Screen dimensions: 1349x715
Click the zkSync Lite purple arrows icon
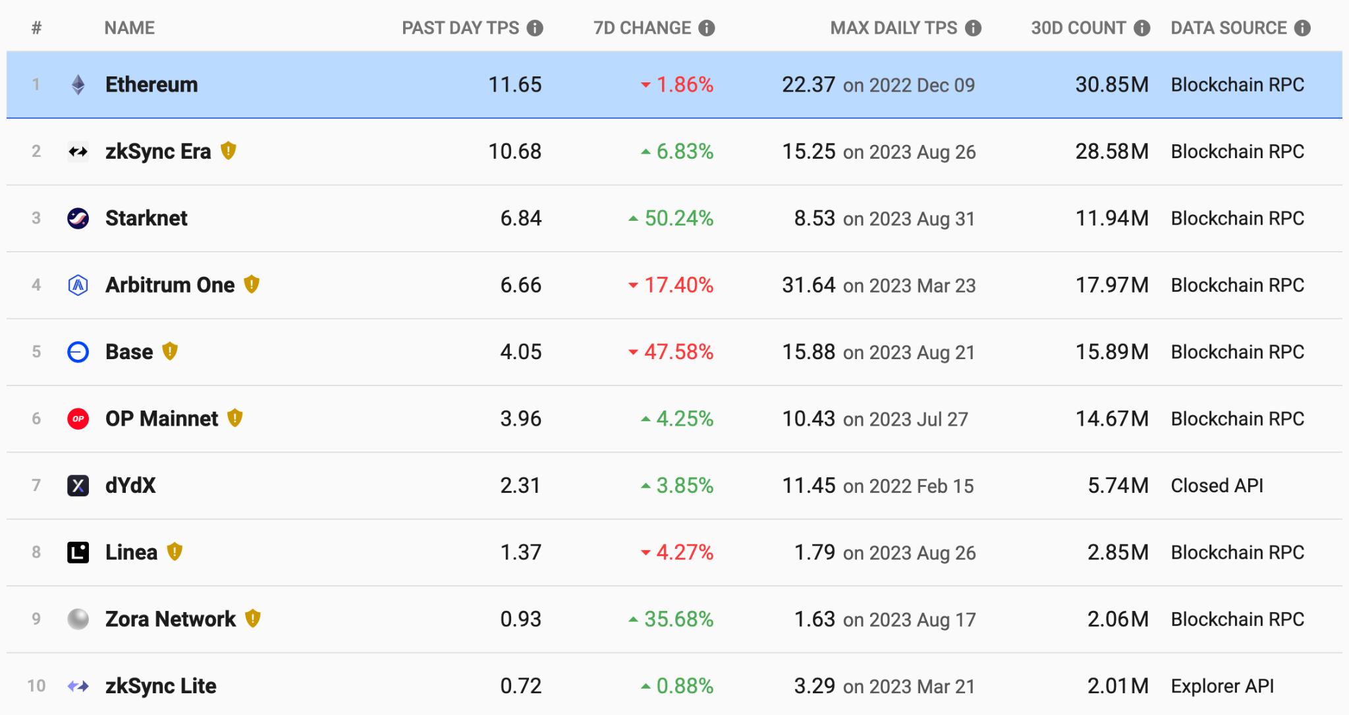click(x=78, y=686)
